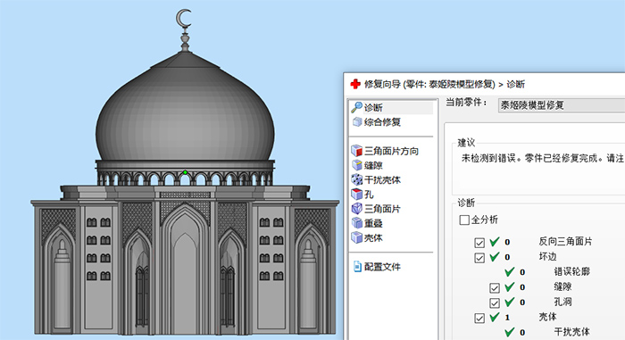
Task: Select the 综合修复 cube icon
Action: [x=357, y=122]
